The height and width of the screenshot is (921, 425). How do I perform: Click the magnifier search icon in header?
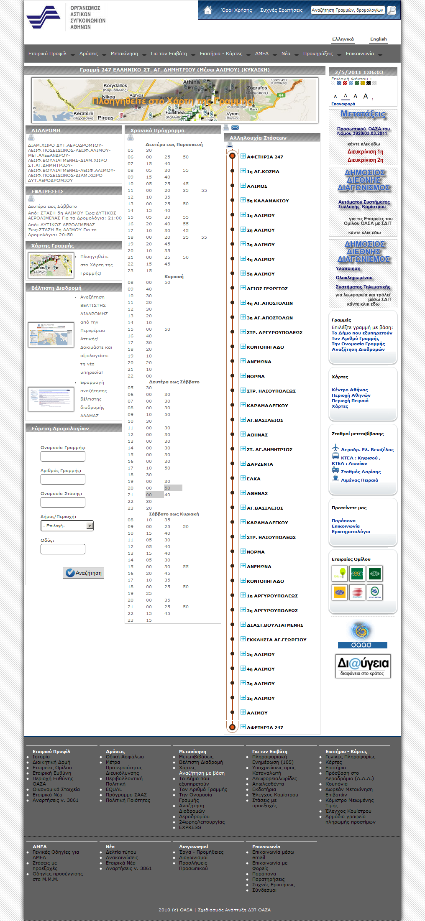tap(392, 10)
